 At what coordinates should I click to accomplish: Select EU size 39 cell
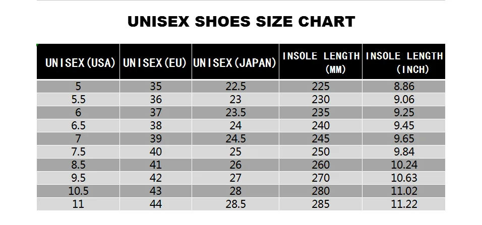(x=156, y=138)
